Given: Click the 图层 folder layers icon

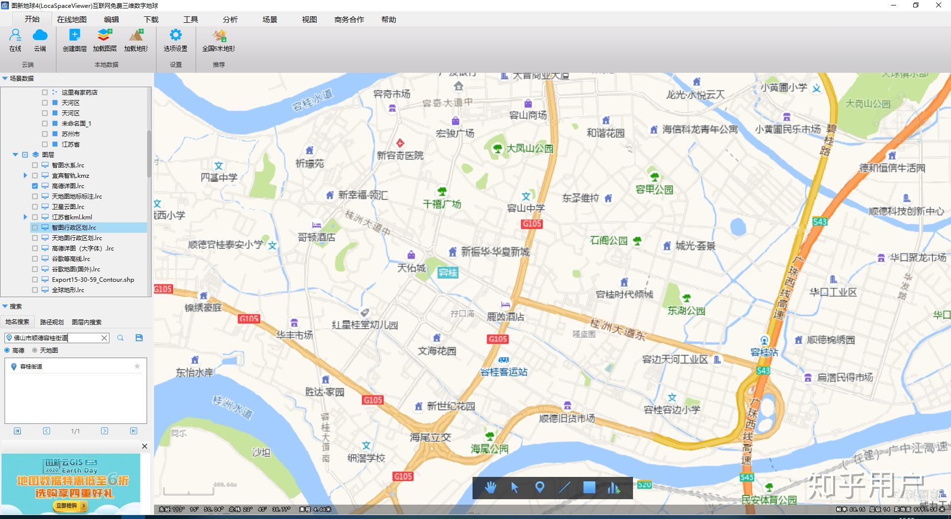Looking at the screenshot, I should (36, 155).
